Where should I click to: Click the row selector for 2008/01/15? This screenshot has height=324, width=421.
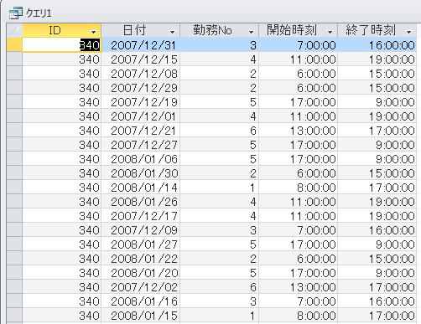click(14, 316)
